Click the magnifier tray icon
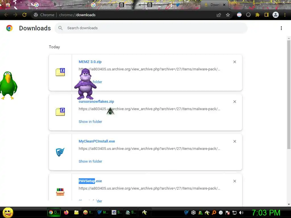Viewport: 291px width, 218px height. coord(214,213)
